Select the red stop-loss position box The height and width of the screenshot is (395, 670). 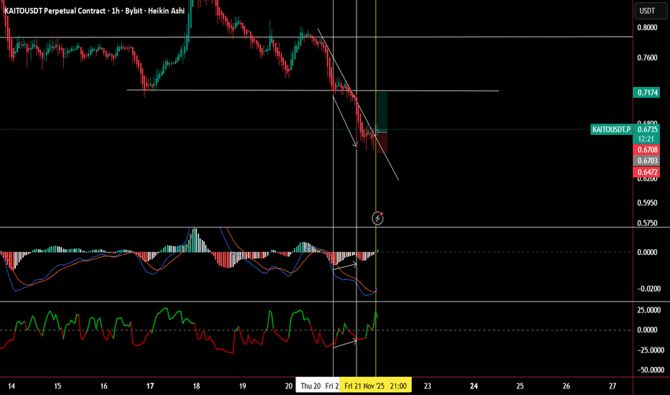click(x=382, y=143)
